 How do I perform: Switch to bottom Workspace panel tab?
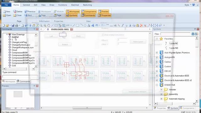(9, 81)
